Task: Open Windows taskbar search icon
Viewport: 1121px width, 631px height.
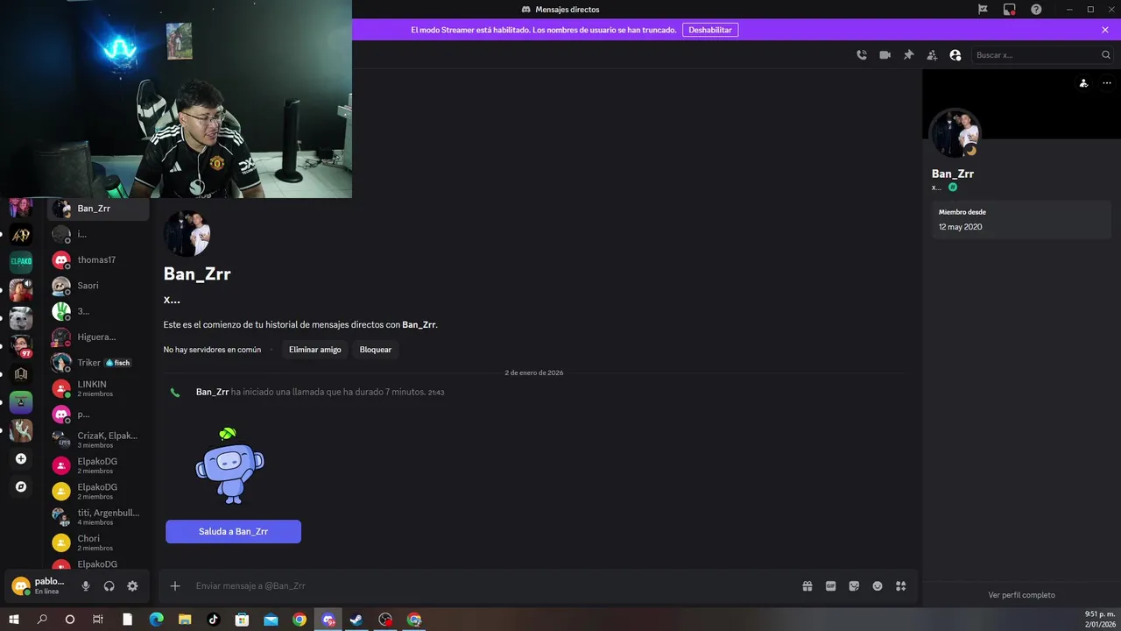Action: (42, 620)
